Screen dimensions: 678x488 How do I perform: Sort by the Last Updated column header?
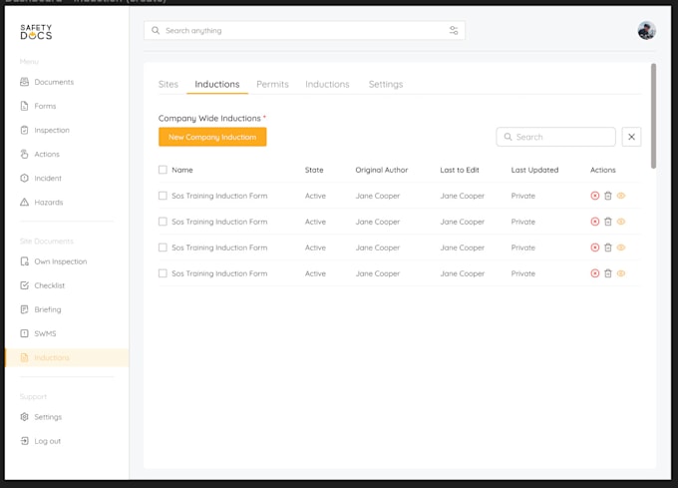[x=534, y=170]
